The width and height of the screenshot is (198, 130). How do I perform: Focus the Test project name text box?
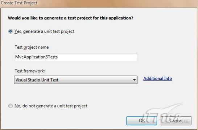point(76,57)
